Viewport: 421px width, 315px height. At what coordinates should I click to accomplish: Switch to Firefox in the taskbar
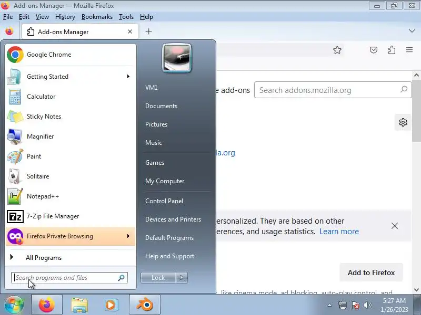[47, 304]
